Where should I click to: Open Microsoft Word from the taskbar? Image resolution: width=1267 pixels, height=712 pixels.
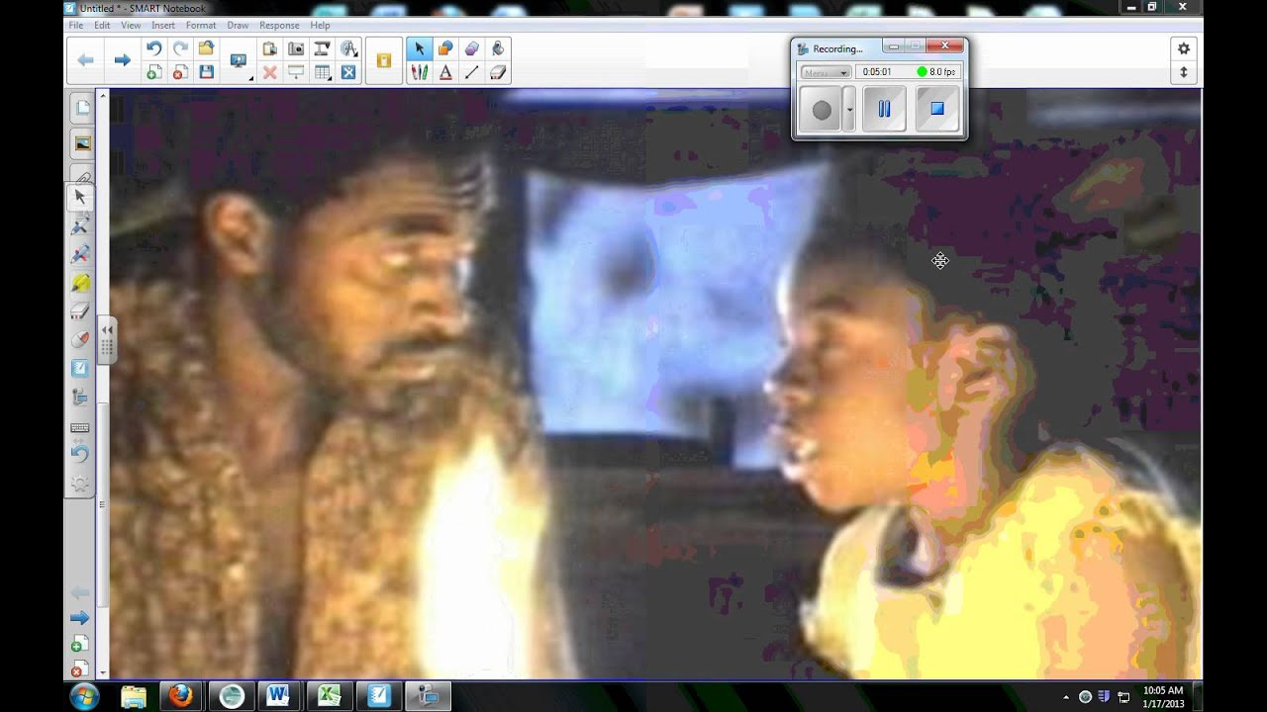point(278,696)
